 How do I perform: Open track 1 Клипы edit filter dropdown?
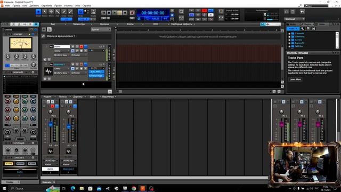[x=62, y=51]
